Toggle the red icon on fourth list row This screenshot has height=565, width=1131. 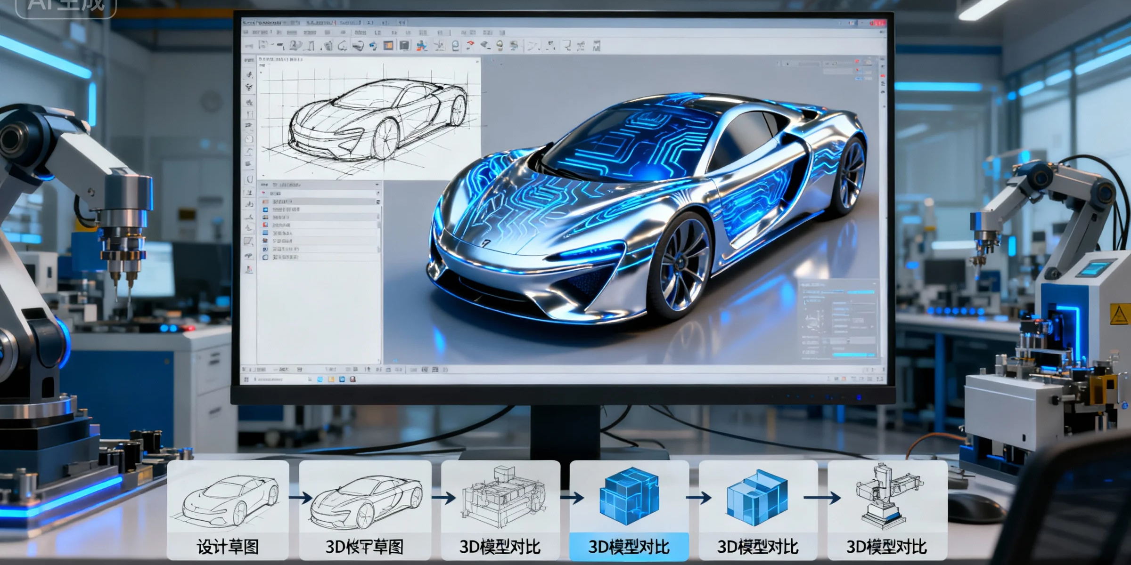265,225
